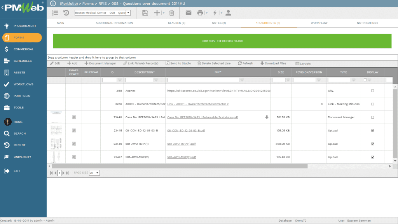Open the history icon in toolbar
This screenshot has height=224, width=398.
tap(66, 13)
